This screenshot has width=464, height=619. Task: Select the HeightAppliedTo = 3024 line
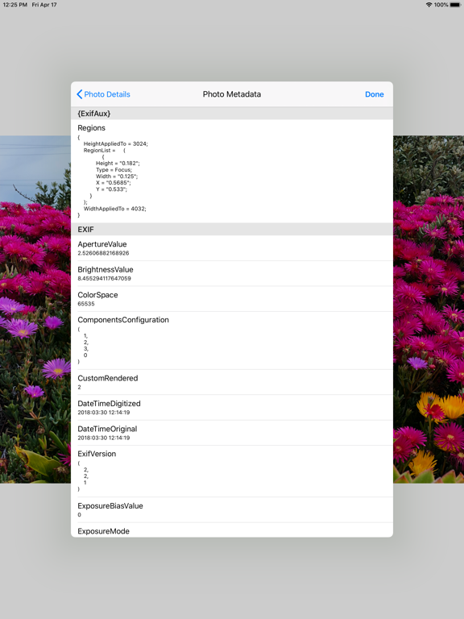116,143
